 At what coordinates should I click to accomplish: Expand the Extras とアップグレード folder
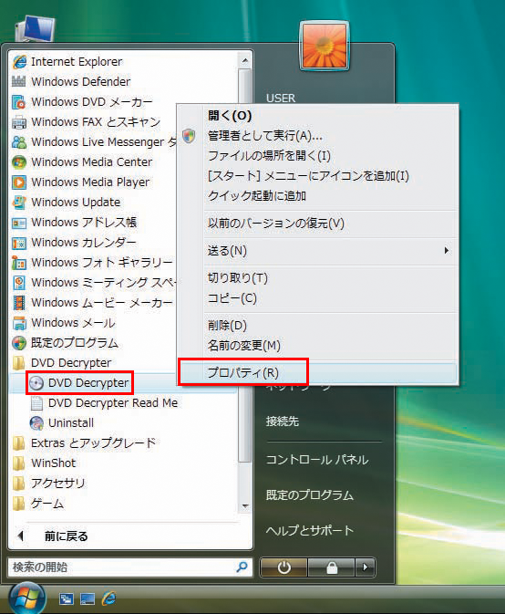click(84, 443)
